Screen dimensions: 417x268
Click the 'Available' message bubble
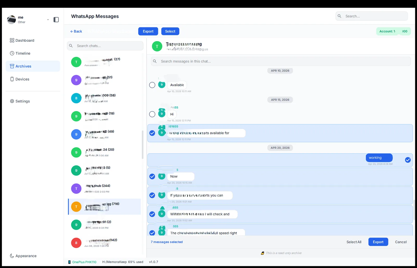click(x=177, y=85)
